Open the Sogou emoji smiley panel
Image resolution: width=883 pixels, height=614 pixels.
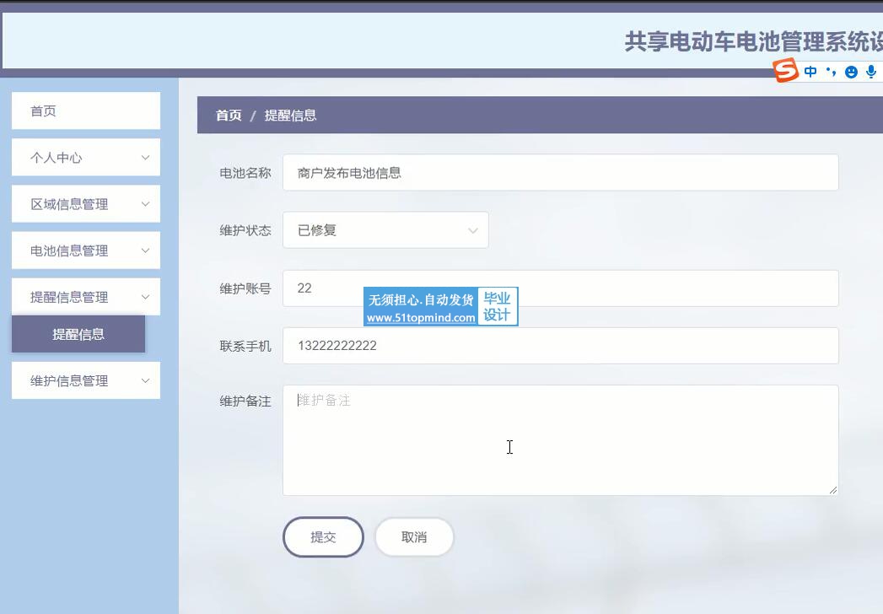pyautogui.click(x=851, y=72)
